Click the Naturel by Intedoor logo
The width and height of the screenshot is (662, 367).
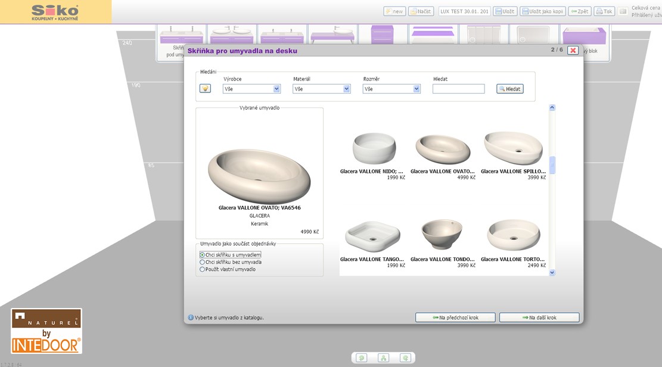coord(46,331)
